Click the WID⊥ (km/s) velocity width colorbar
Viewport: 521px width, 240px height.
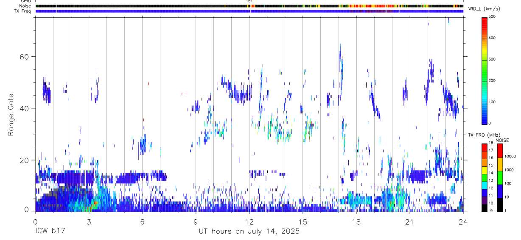(x=484, y=70)
